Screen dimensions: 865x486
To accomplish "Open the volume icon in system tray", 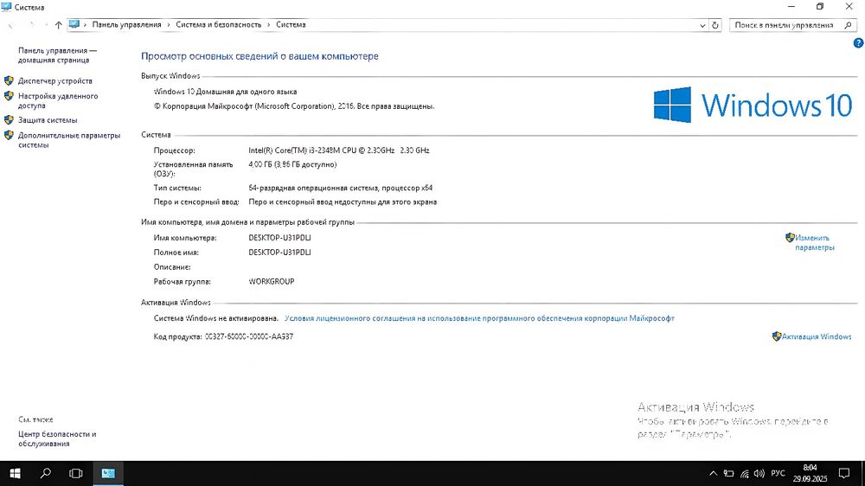I will click(x=759, y=473).
